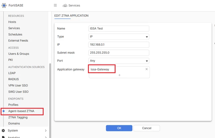The image size is (215, 138).
Task: Open Services under Resources
Action: tap(14, 28)
